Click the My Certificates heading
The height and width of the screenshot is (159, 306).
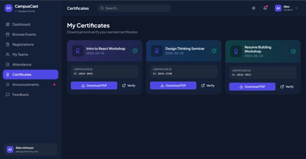[x=88, y=25]
